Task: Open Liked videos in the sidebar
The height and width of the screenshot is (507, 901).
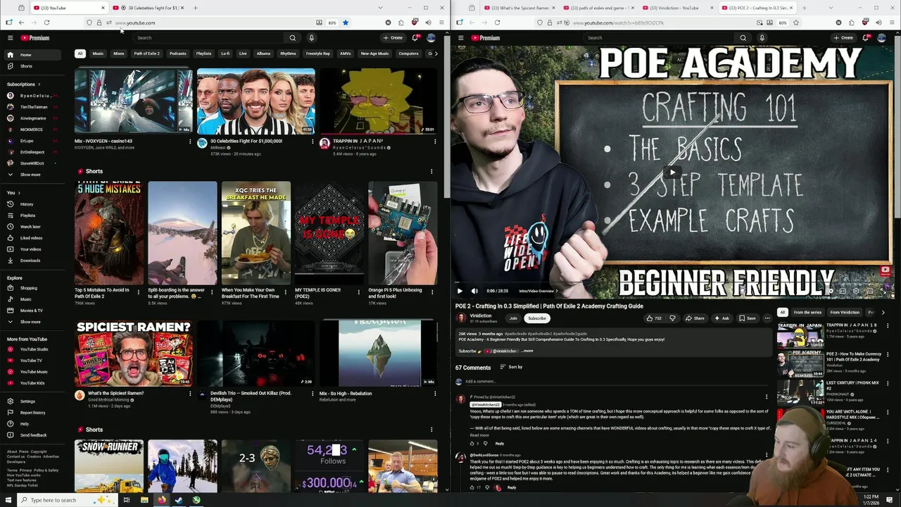Action: click(x=31, y=238)
